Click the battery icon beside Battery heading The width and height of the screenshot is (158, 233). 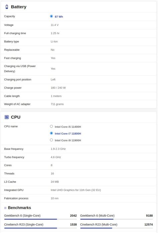(x=7, y=7)
